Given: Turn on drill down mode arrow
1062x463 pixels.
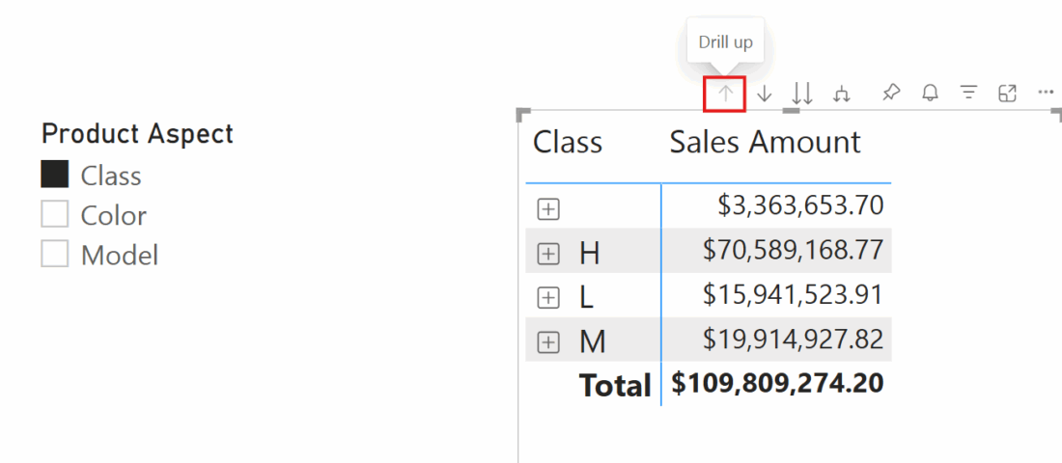Looking at the screenshot, I should tap(764, 94).
